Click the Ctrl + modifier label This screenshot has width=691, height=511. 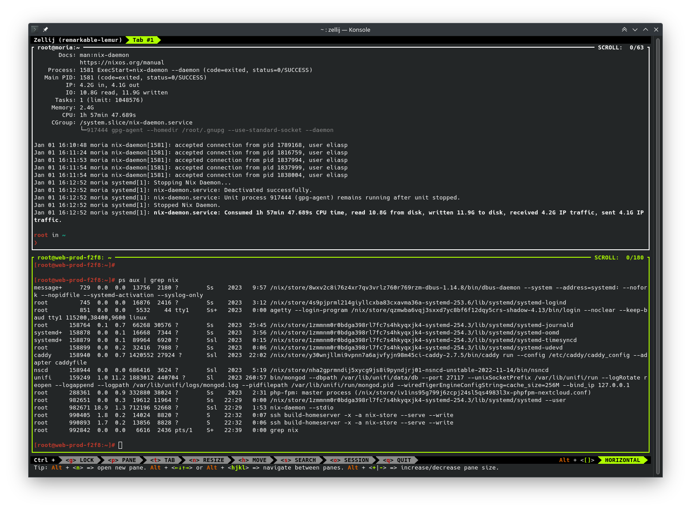45,460
